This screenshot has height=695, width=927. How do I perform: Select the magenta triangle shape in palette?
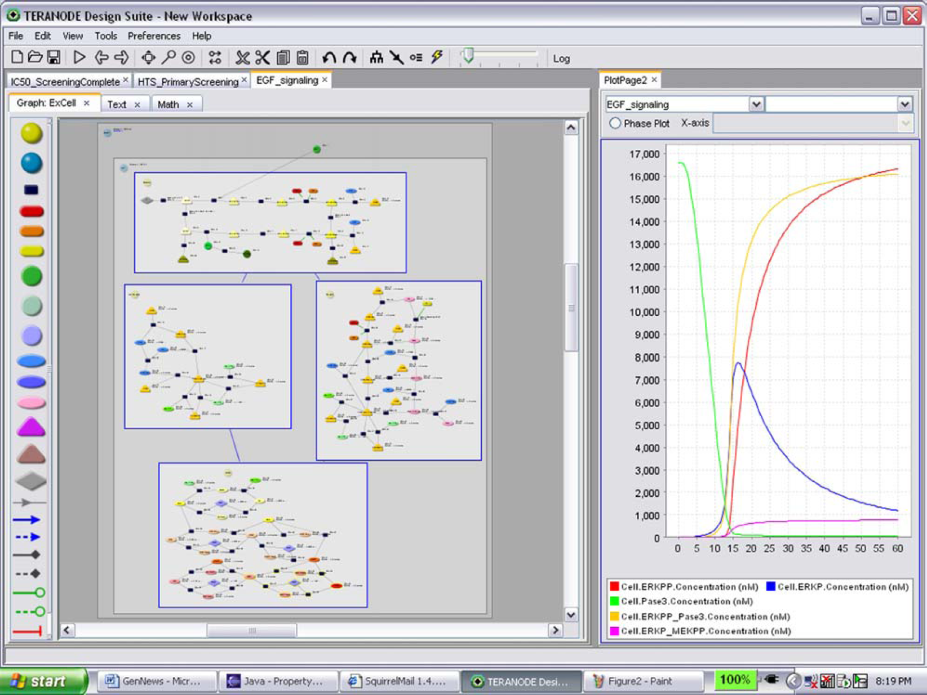click(32, 427)
